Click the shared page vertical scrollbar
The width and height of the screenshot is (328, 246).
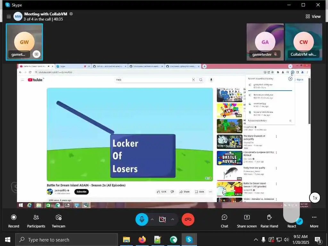coord(309,100)
